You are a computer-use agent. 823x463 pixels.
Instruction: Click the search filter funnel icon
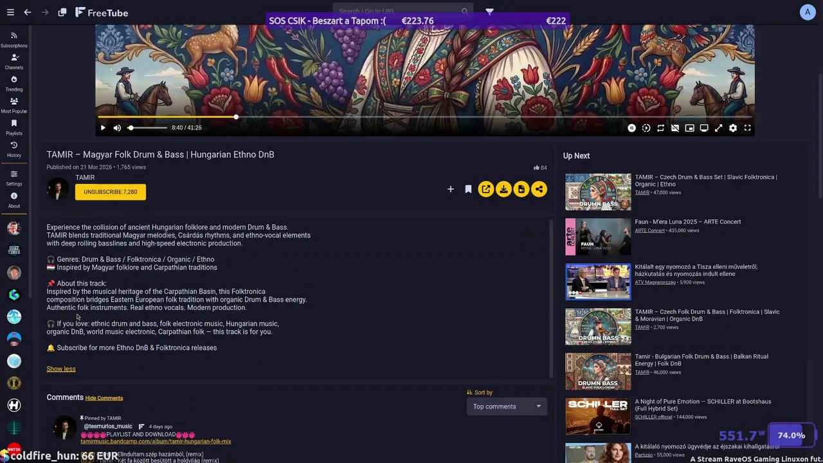(x=489, y=12)
